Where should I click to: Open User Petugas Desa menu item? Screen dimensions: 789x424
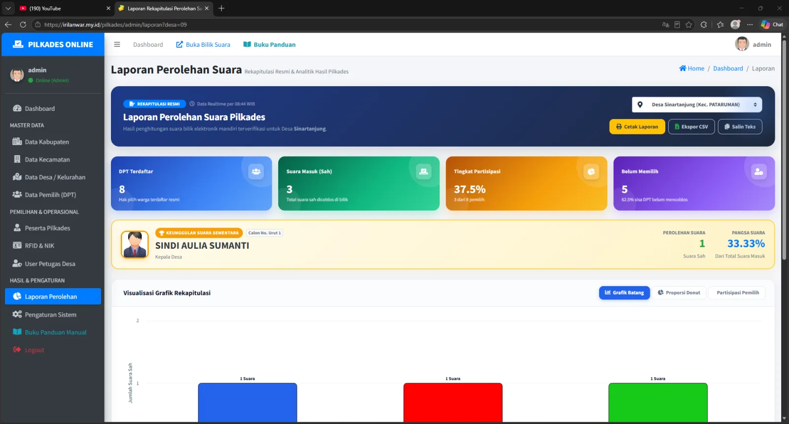tap(53, 264)
